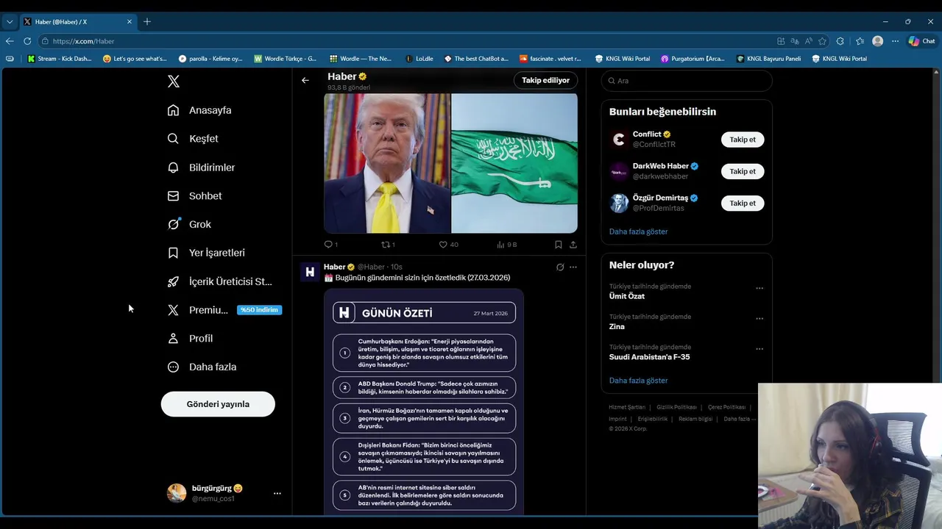Viewport: 942px width, 529px height.
Task: Open Anasayfa home page
Action: tap(199, 110)
